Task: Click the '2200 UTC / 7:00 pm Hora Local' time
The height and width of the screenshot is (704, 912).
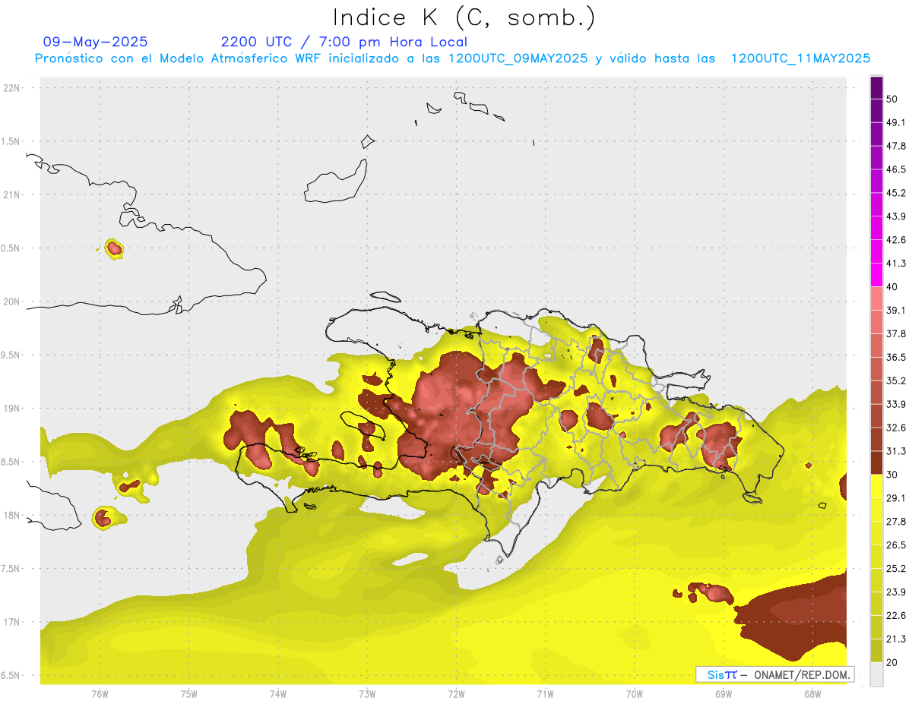Action: 344,42
